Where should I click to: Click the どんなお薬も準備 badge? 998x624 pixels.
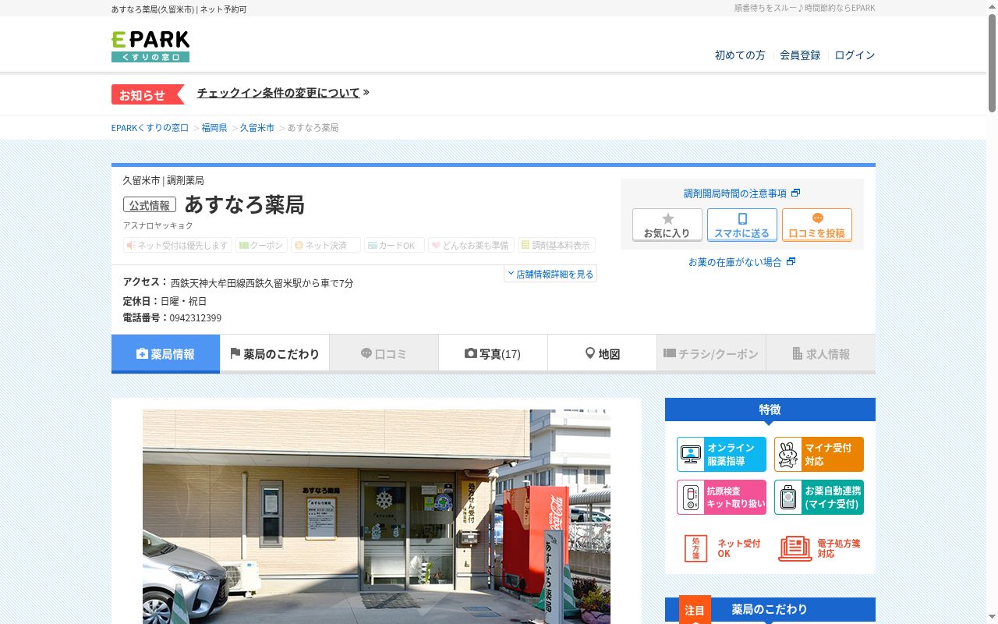pyautogui.click(x=471, y=245)
